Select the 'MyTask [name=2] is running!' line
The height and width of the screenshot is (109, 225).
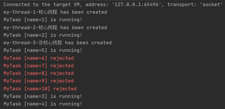[x=43, y=35]
